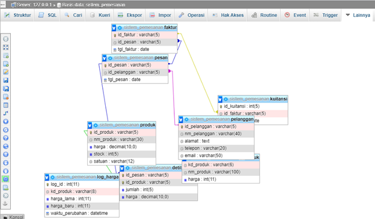Collapse the detil table box
375x219 pixels.
coord(122,168)
